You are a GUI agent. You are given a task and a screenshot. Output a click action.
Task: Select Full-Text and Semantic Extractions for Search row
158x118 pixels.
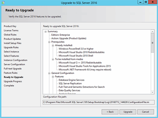click(x=82, y=87)
